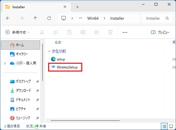Open the 新規作成 new item menu
The height and width of the screenshot is (130, 176).
pos(17,32)
